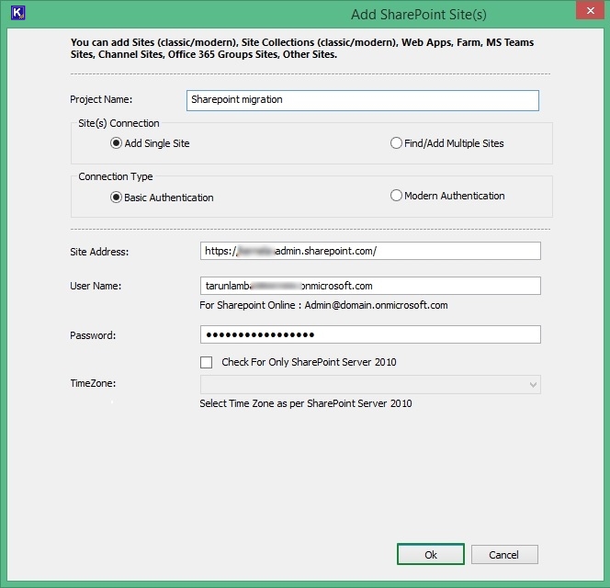
Task: Click the 'User Name:' label
Action: (x=96, y=286)
